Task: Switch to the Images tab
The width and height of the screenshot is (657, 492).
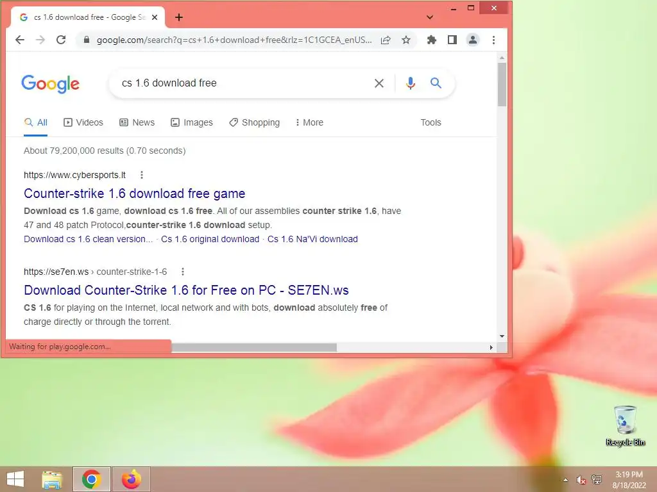Action: (x=192, y=122)
